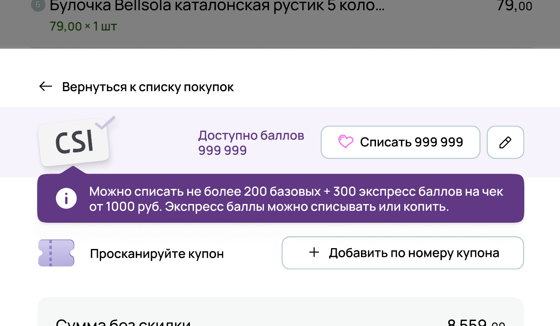The width and height of the screenshot is (560, 326).
Task: Click the coupon ticket icon
Action: click(x=56, y=253)
